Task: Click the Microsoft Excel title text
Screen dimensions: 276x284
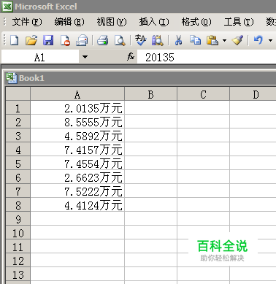Action: pyautogui.click(x=46, y=7)
